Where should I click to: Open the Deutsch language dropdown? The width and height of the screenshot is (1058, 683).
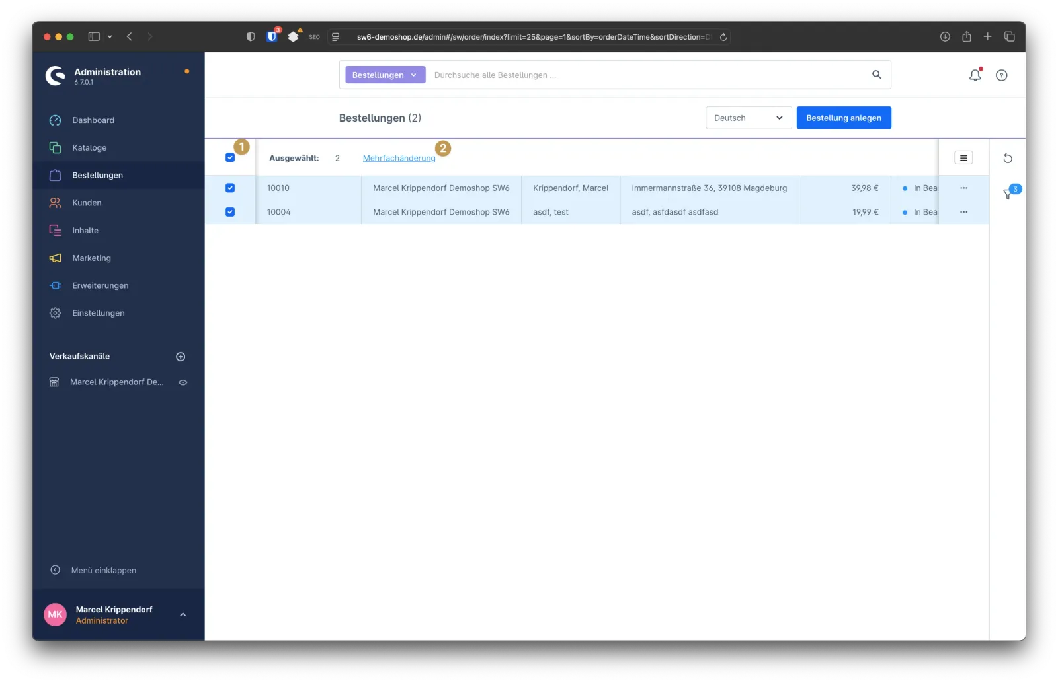748,118
